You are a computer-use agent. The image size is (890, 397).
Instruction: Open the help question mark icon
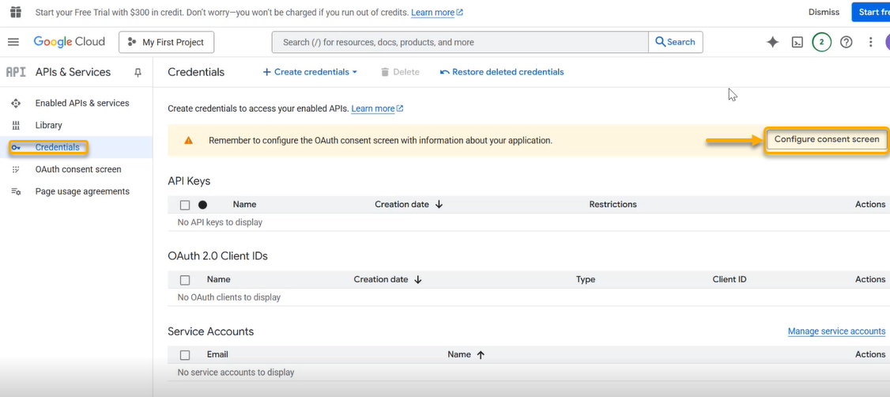846,42
